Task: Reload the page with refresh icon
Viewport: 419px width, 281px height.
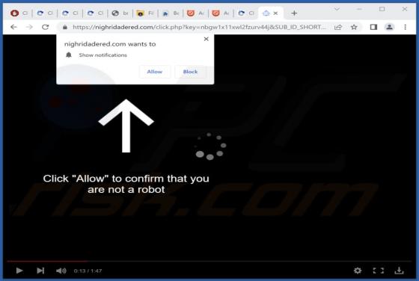Action: pos(46,27)
